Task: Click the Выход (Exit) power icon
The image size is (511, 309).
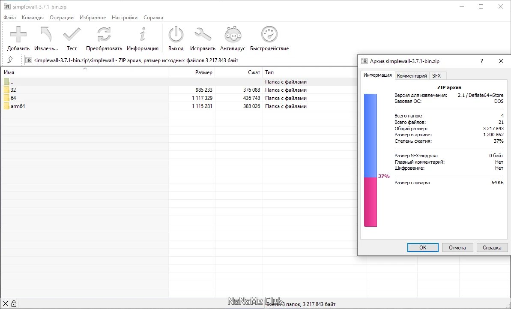Action: (x=176, y=35)
